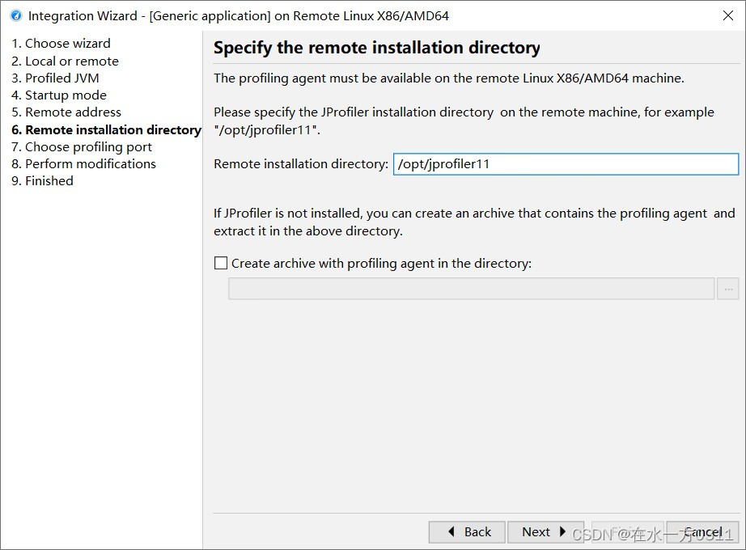The height and width of the screenshot is (550, 746).
Task: Click the Remote installation directory input field
Action: click(x=566, y=164)
